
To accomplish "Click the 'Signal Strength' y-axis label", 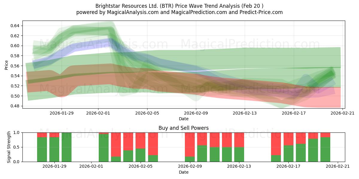I will click(x=9, y=147).
